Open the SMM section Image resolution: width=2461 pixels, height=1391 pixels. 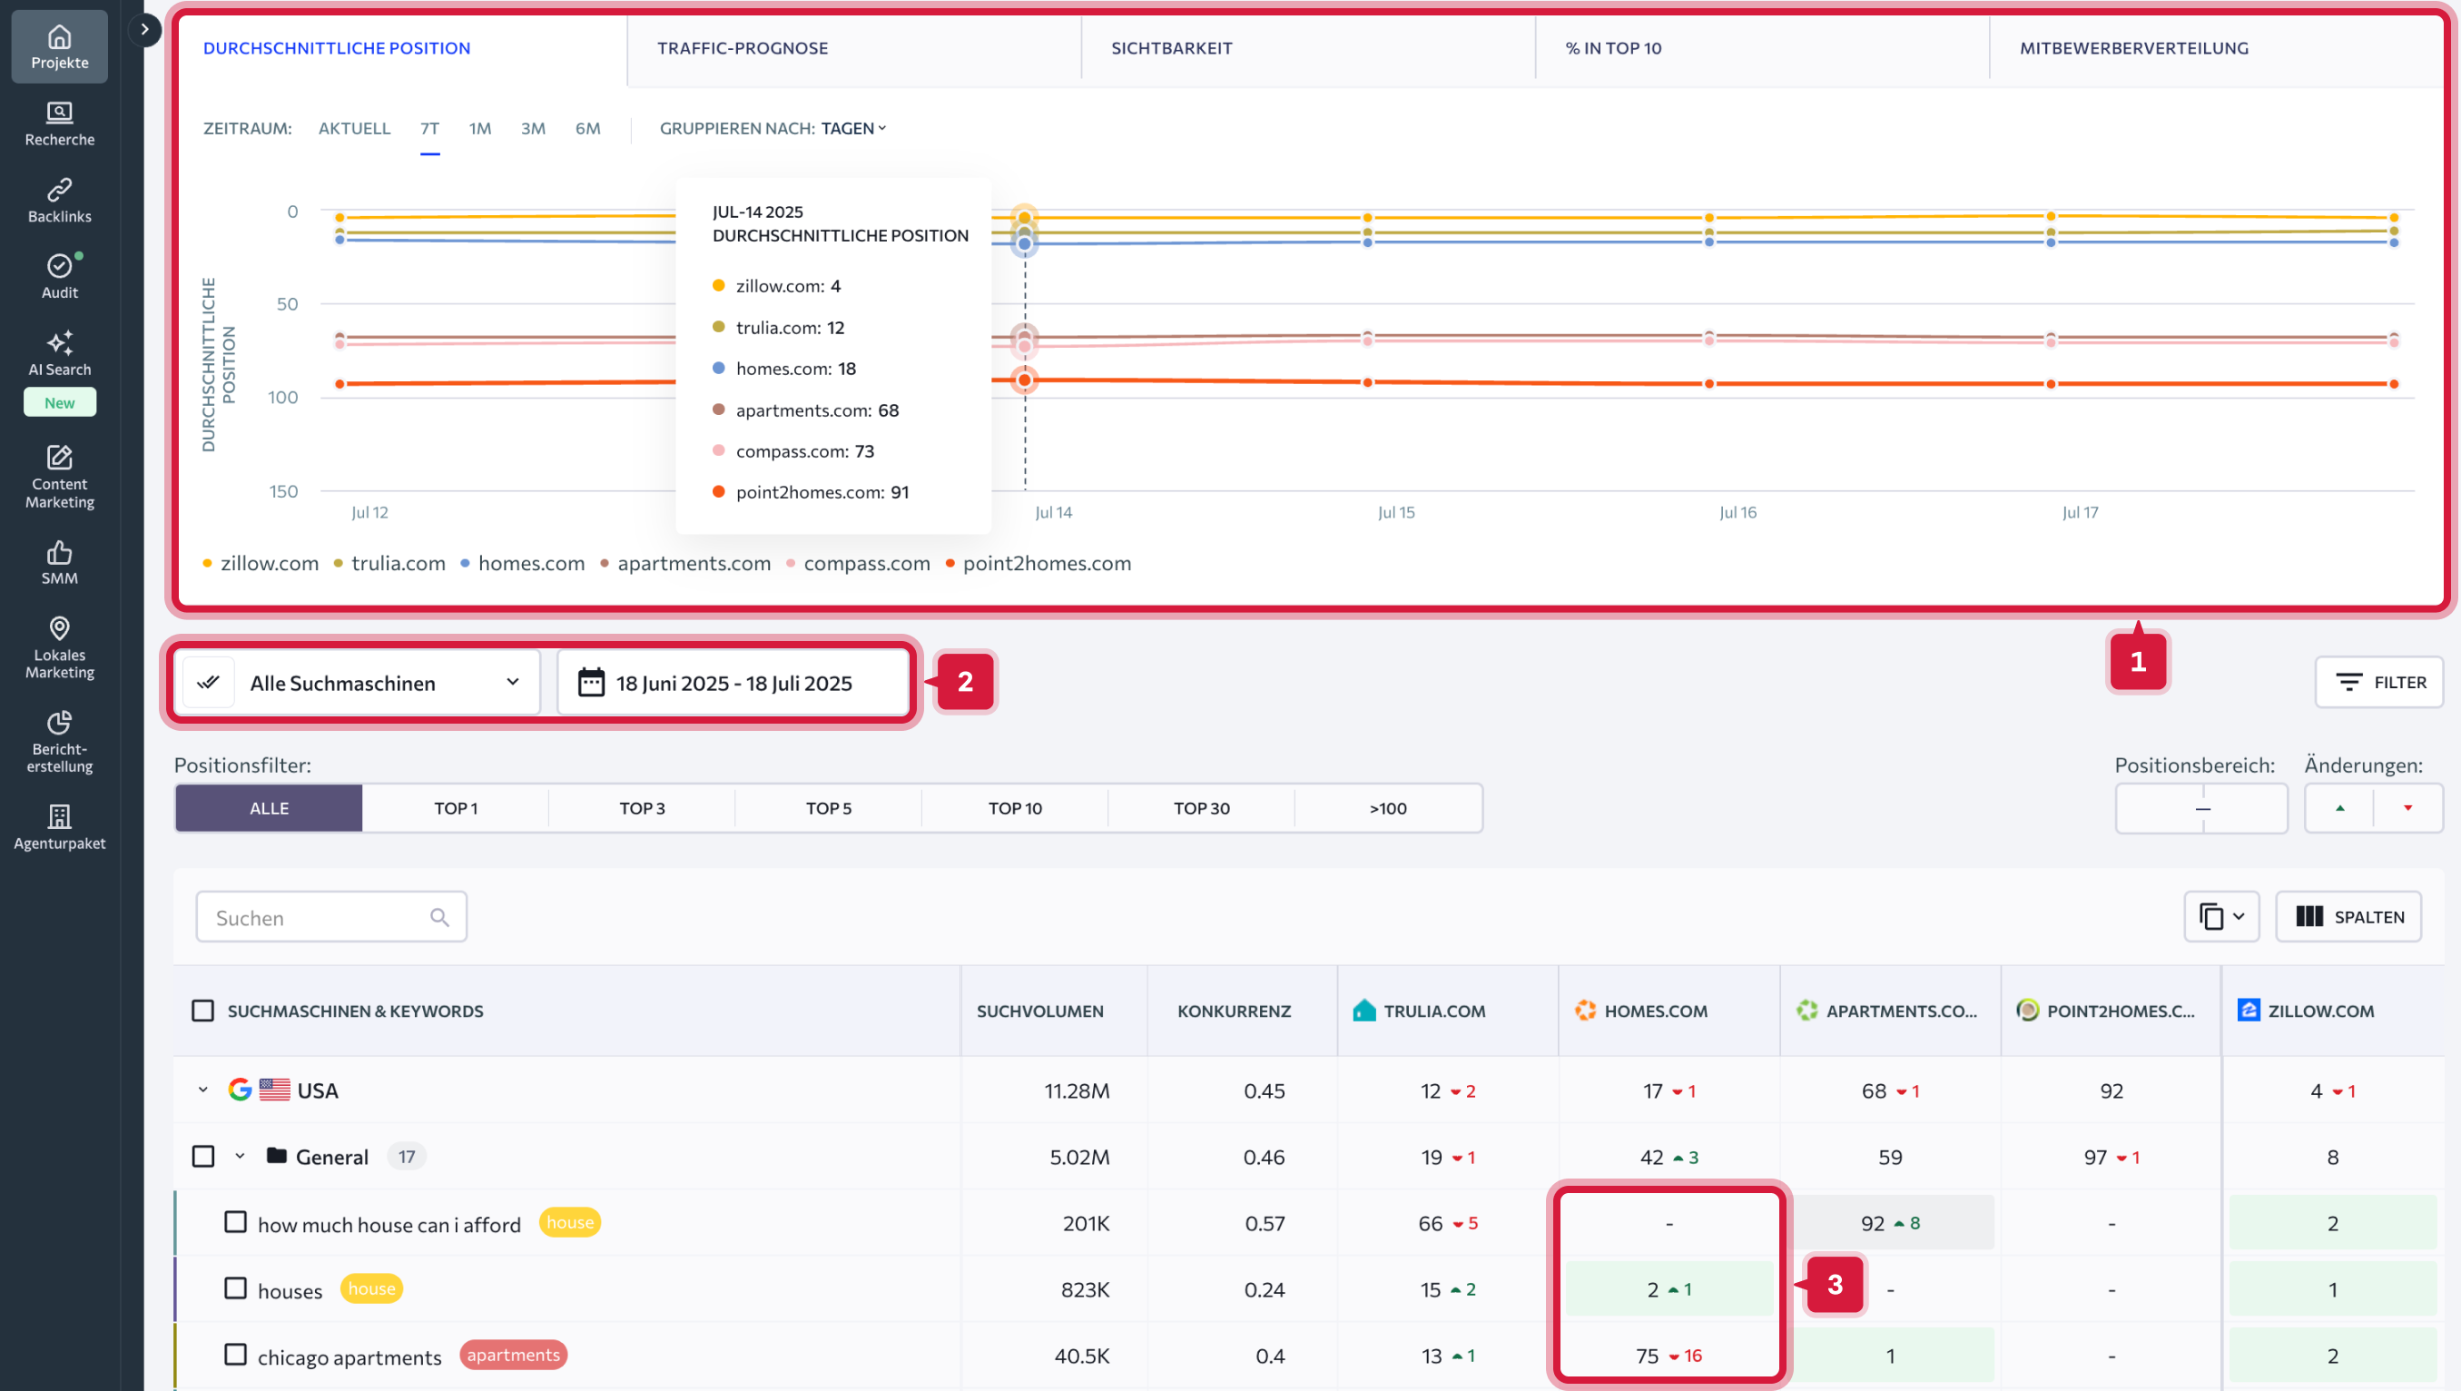[x=59, y=562]
